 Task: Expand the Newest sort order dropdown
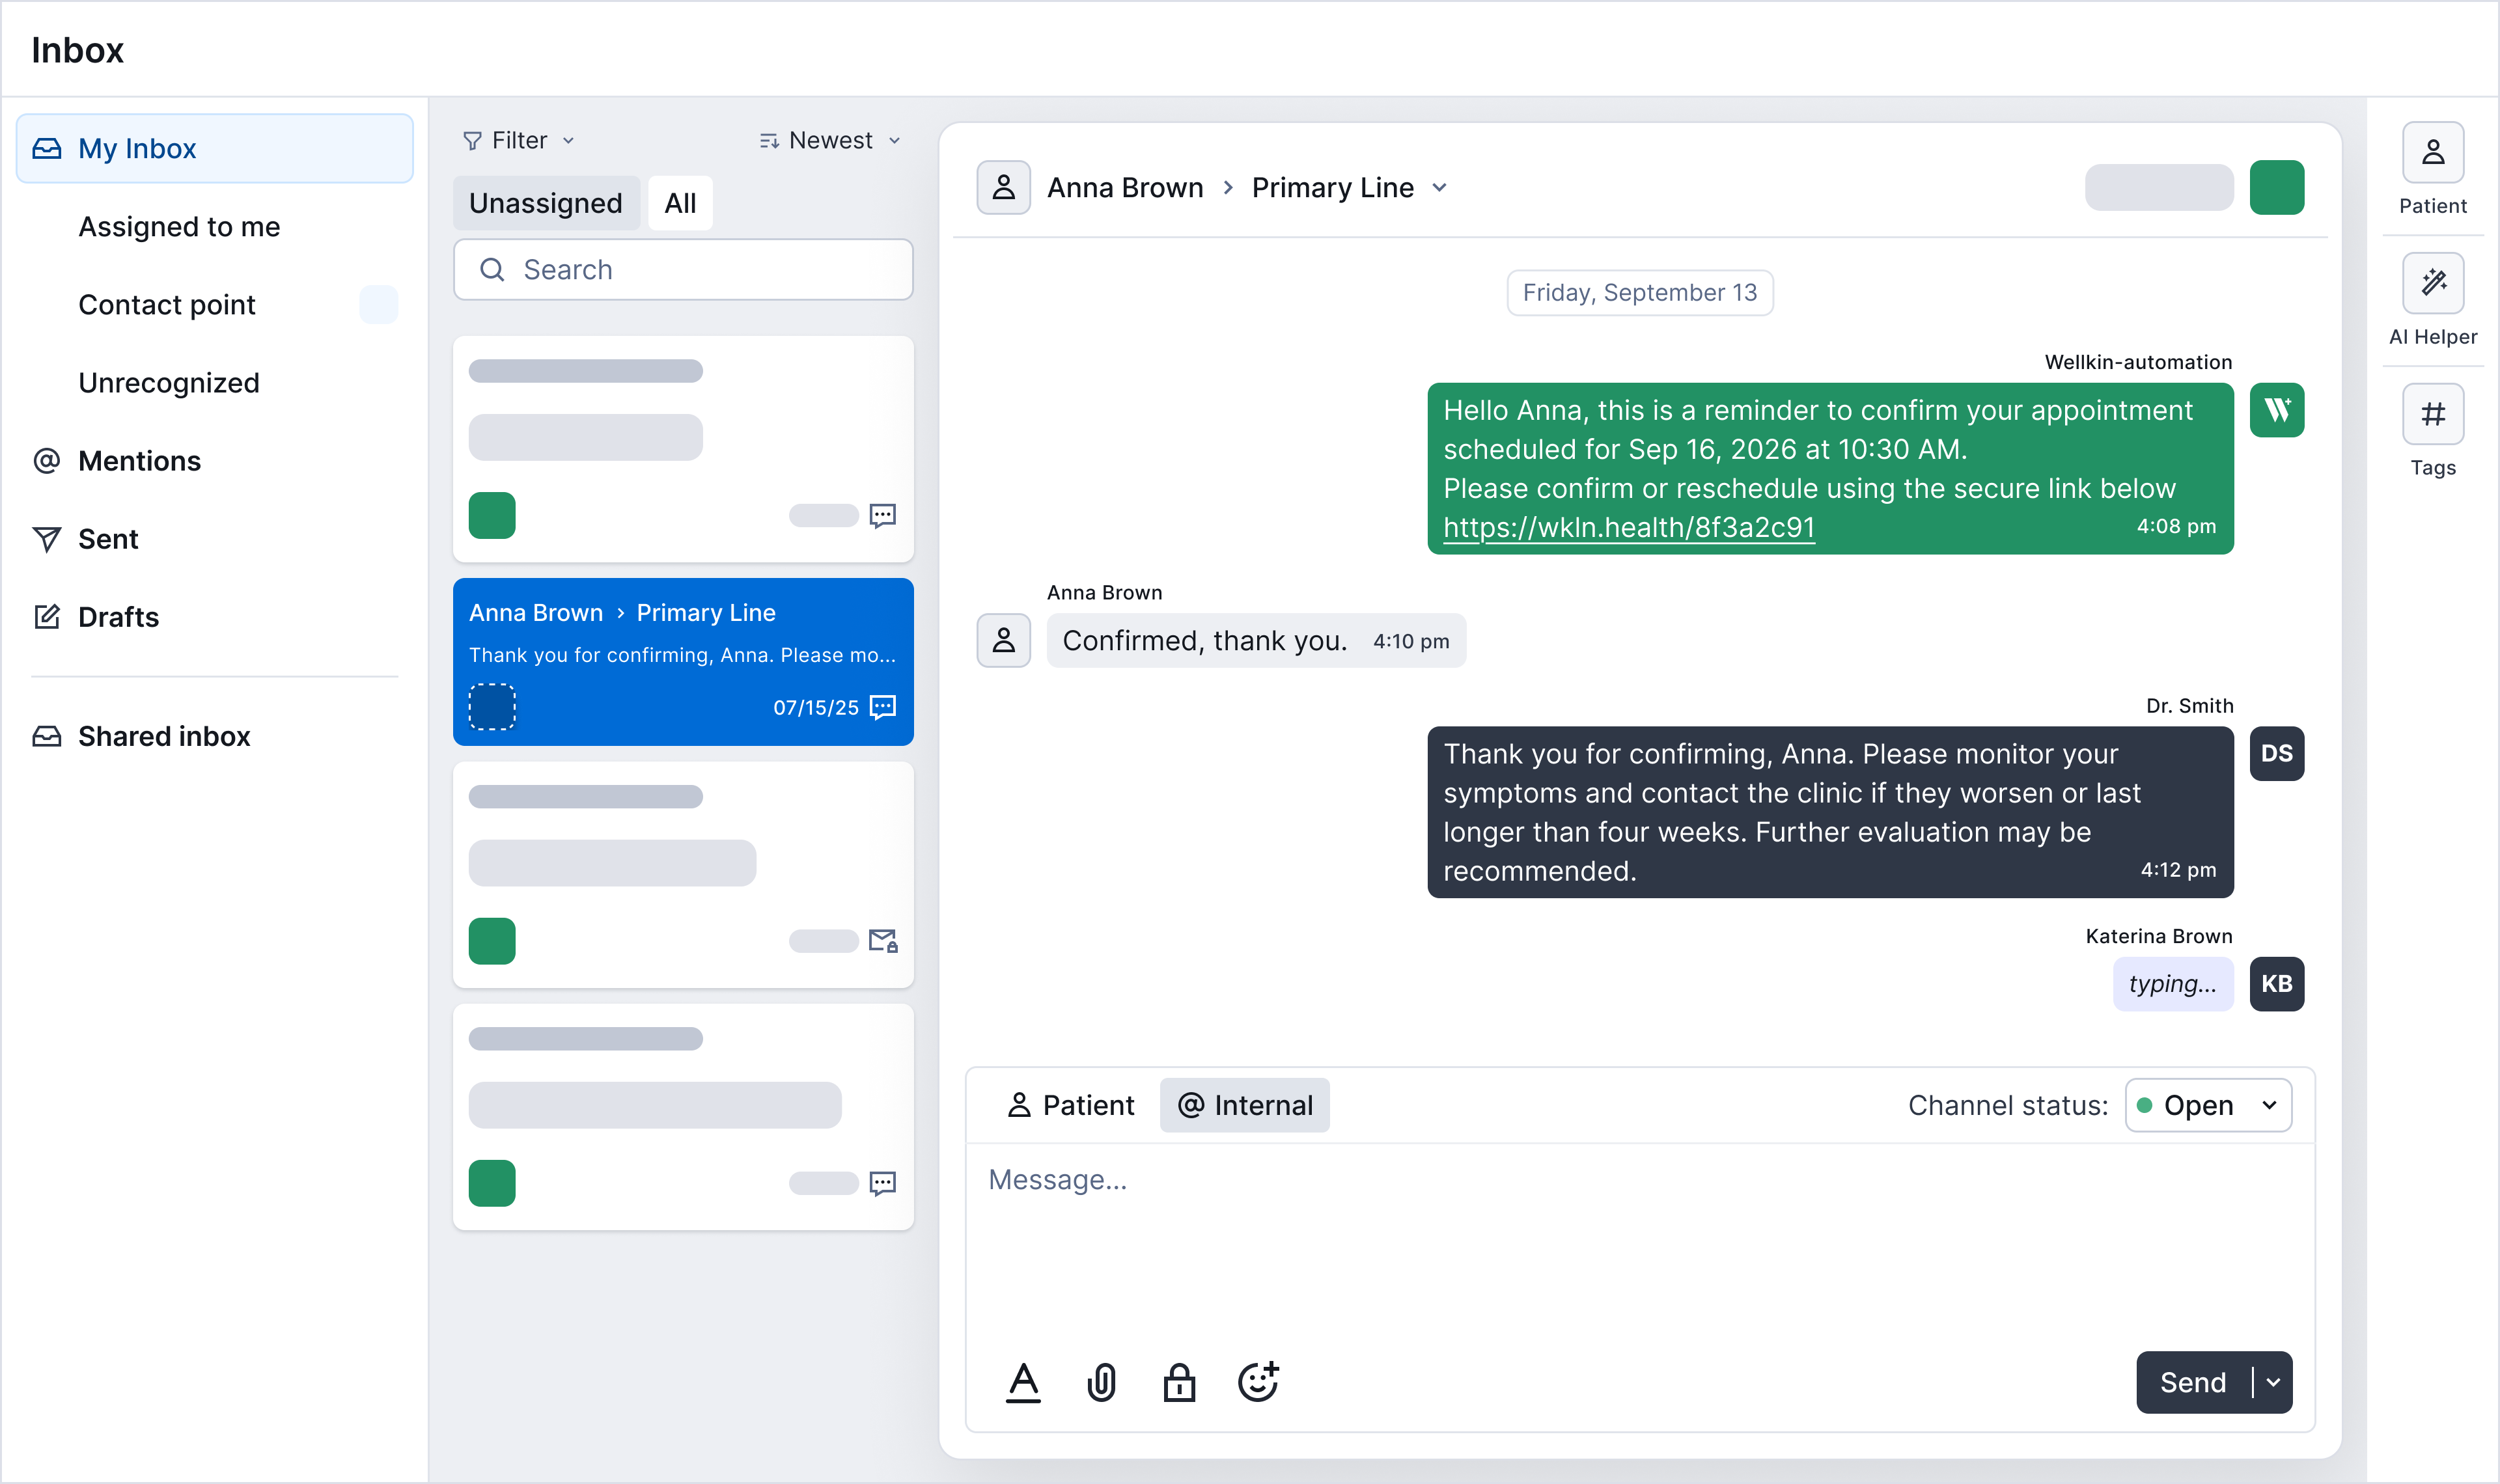point(829,140)
